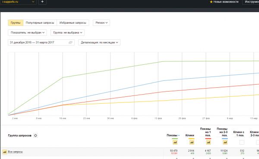Click the yellow Клики color indicator
259x159 pixels.
point(191,139)
